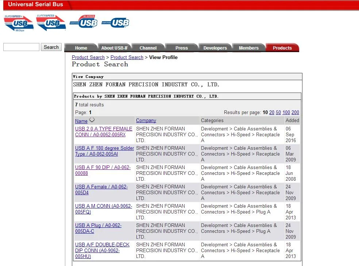The width and height of the screenshot is (359, 266).
Task: Show 200 results per page
Action: (x=295, y=112)
